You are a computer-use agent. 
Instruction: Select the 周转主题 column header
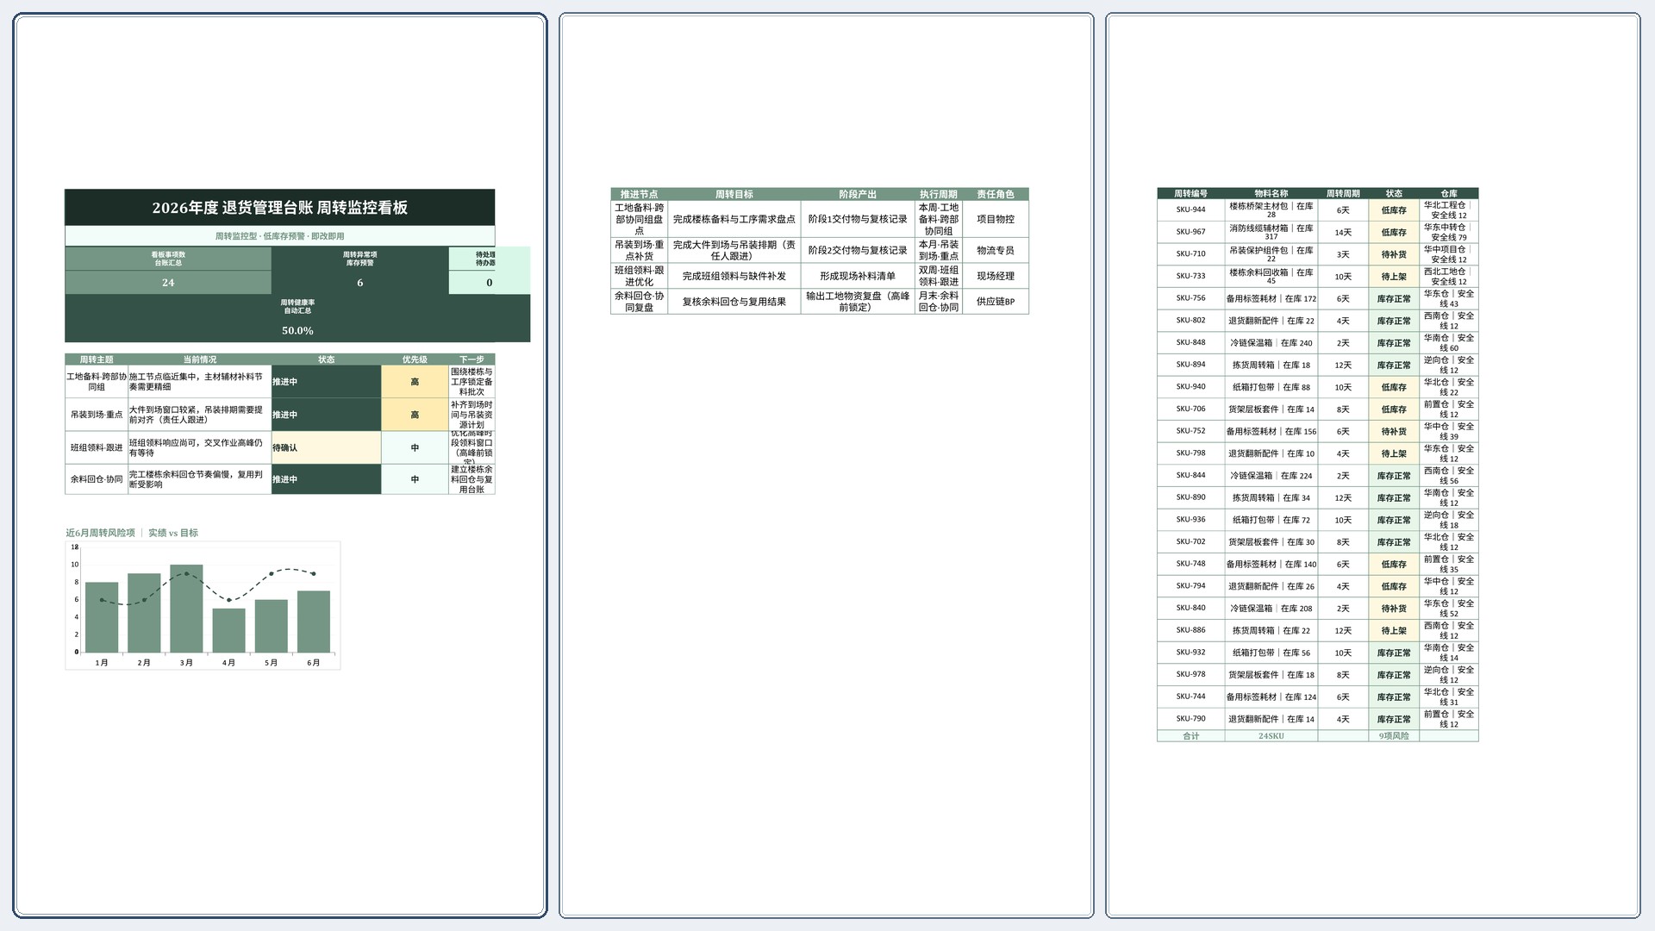[x=97, y=359]
